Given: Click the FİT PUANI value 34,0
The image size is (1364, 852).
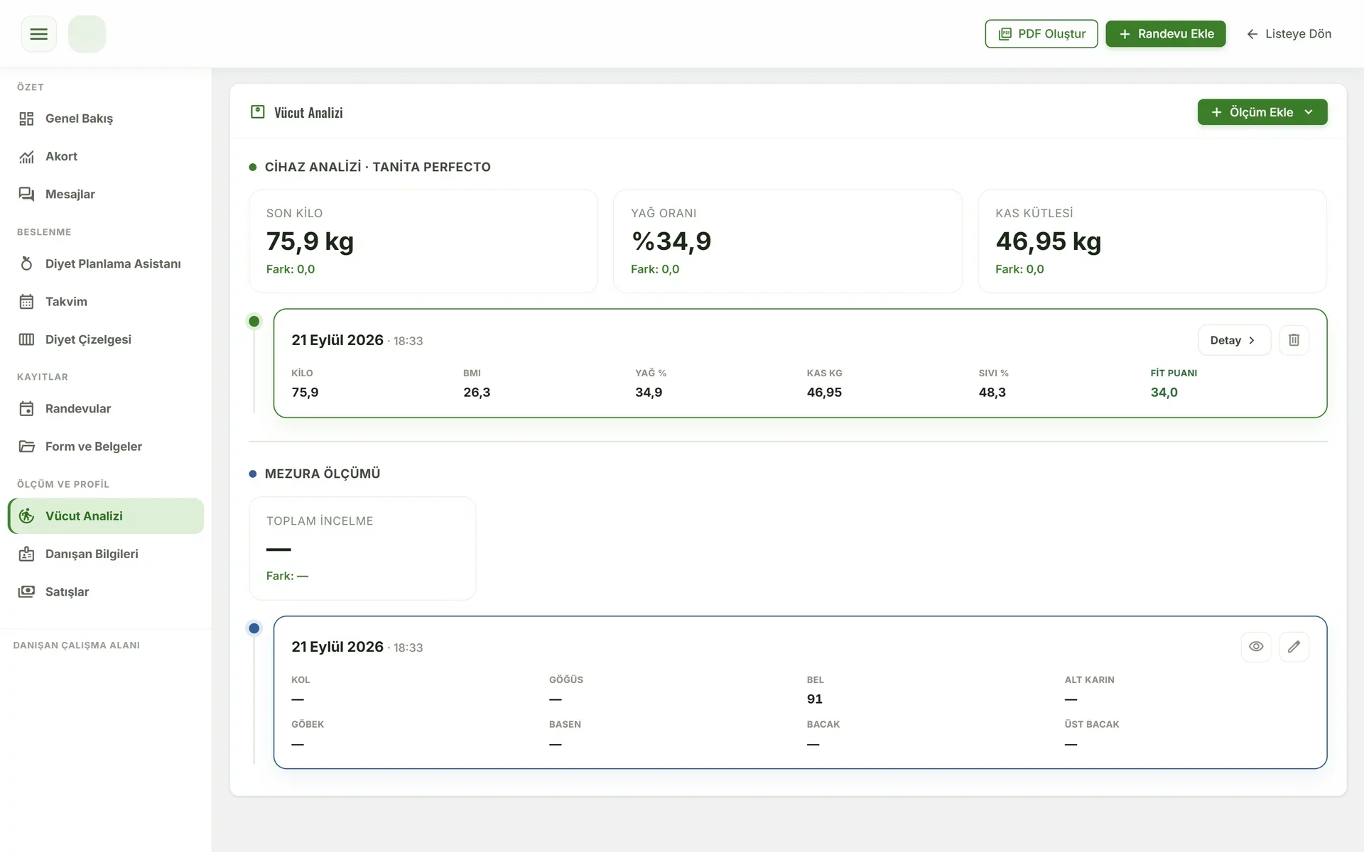Looking at the screenshot, I should (x=1164, y=393).
